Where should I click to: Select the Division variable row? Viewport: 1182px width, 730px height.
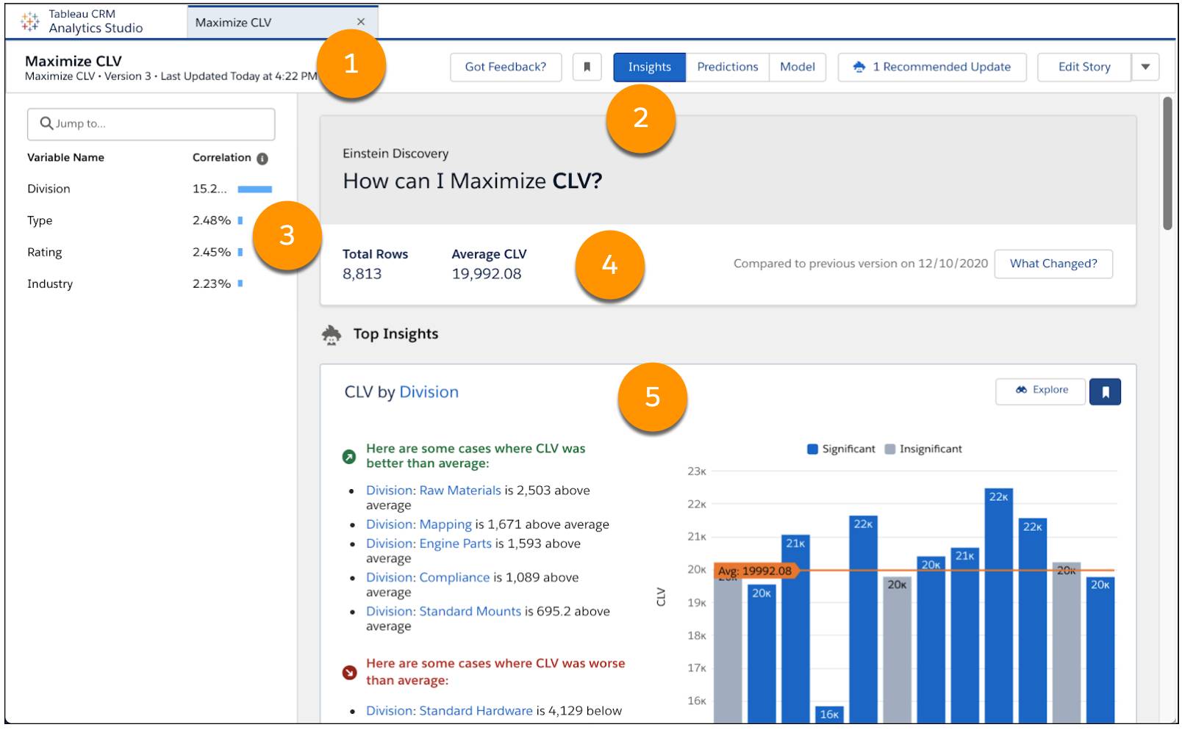pyautogui.click(x=150, y=189)
